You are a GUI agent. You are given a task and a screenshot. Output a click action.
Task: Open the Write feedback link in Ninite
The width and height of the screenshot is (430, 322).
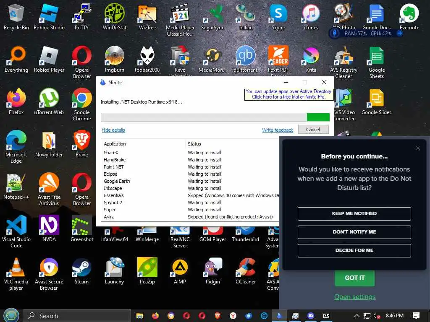point(278,130)
